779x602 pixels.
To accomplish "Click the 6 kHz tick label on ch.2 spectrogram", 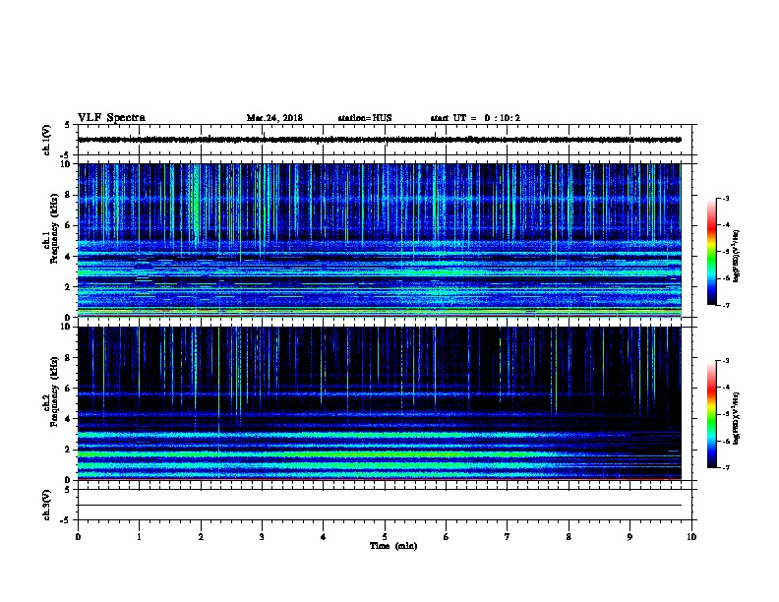I will 68,388.
